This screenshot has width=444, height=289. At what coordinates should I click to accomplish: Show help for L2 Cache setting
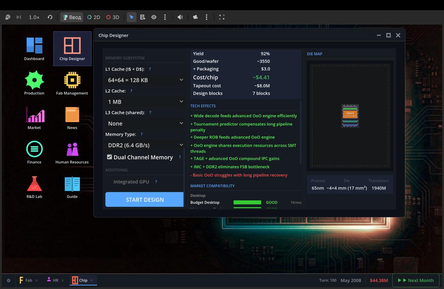(x=131, y=91)
